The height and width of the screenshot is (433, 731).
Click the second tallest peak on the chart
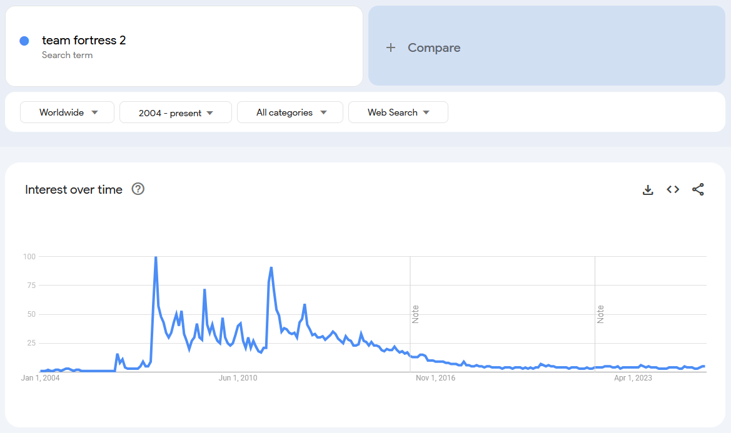271,268
